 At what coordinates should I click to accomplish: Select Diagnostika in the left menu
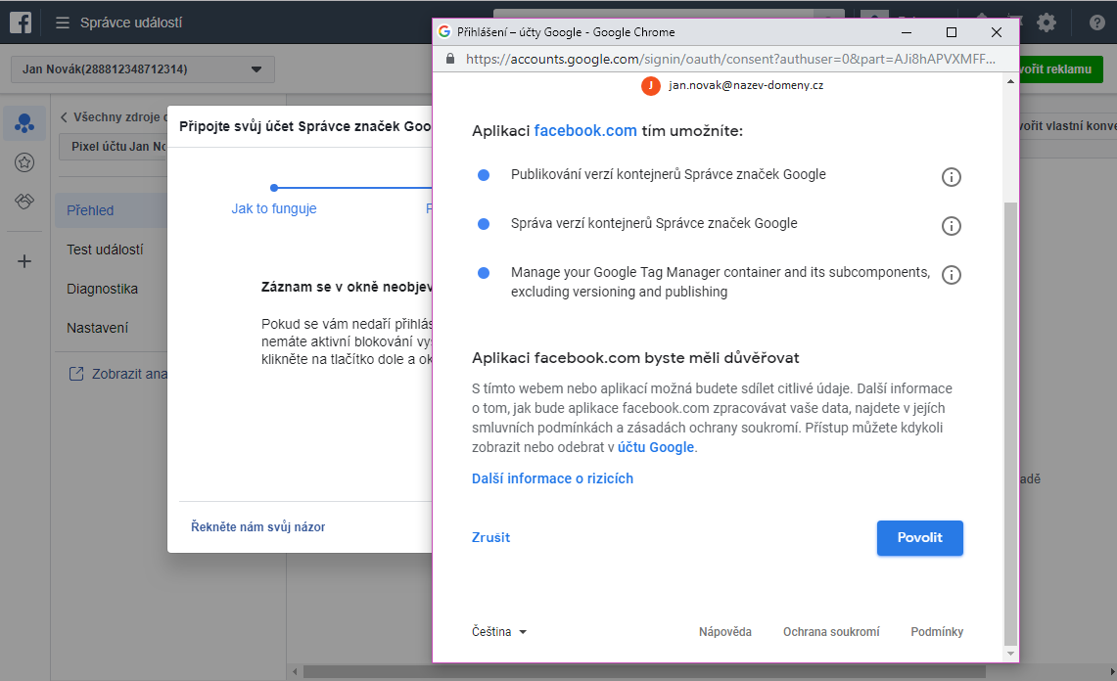coord(102,289)
